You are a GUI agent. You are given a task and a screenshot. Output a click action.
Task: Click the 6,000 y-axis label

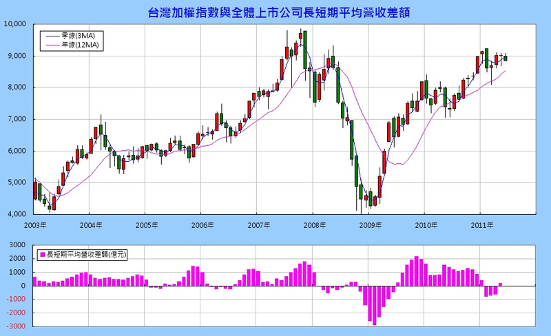tap(17, 151)
